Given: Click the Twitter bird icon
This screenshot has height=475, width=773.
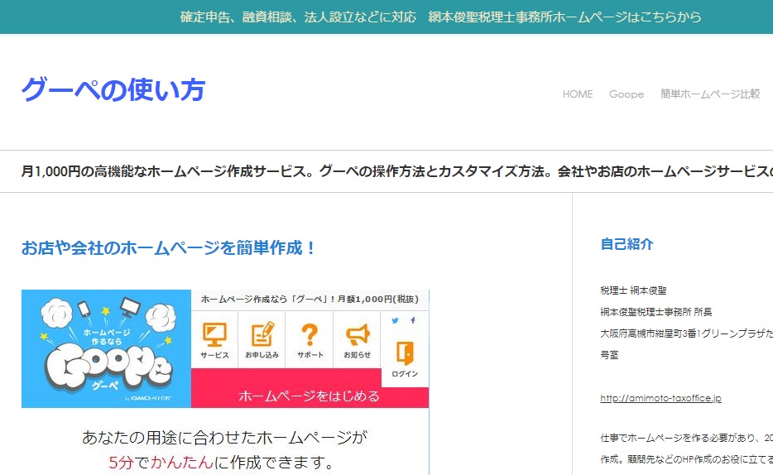Looking at the screenshot, I should 395,320.
